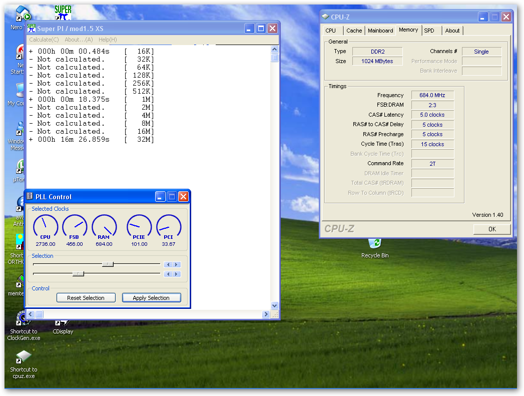Click the FSB:DRAM 2:3 value field
This screenshot has height=396, width=524.
click(432, 105)
